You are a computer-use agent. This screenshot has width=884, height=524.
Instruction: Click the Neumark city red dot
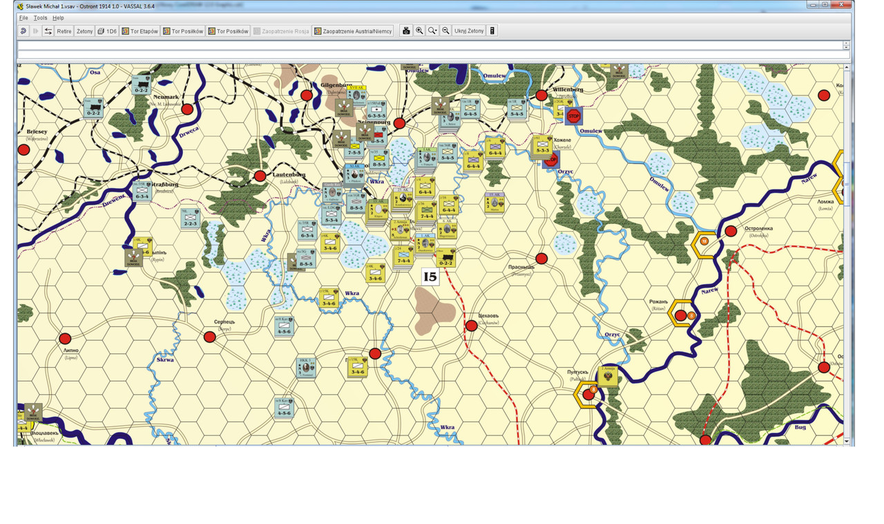click(x=187, y=109)
